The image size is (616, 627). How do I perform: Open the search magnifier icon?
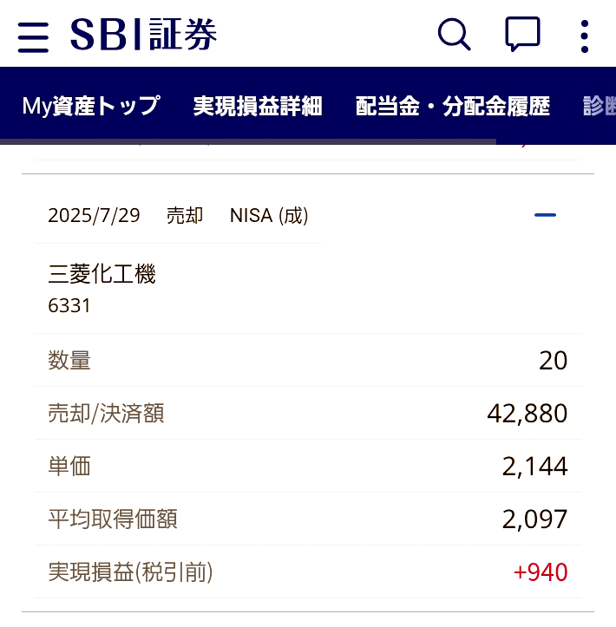[454, 36]
